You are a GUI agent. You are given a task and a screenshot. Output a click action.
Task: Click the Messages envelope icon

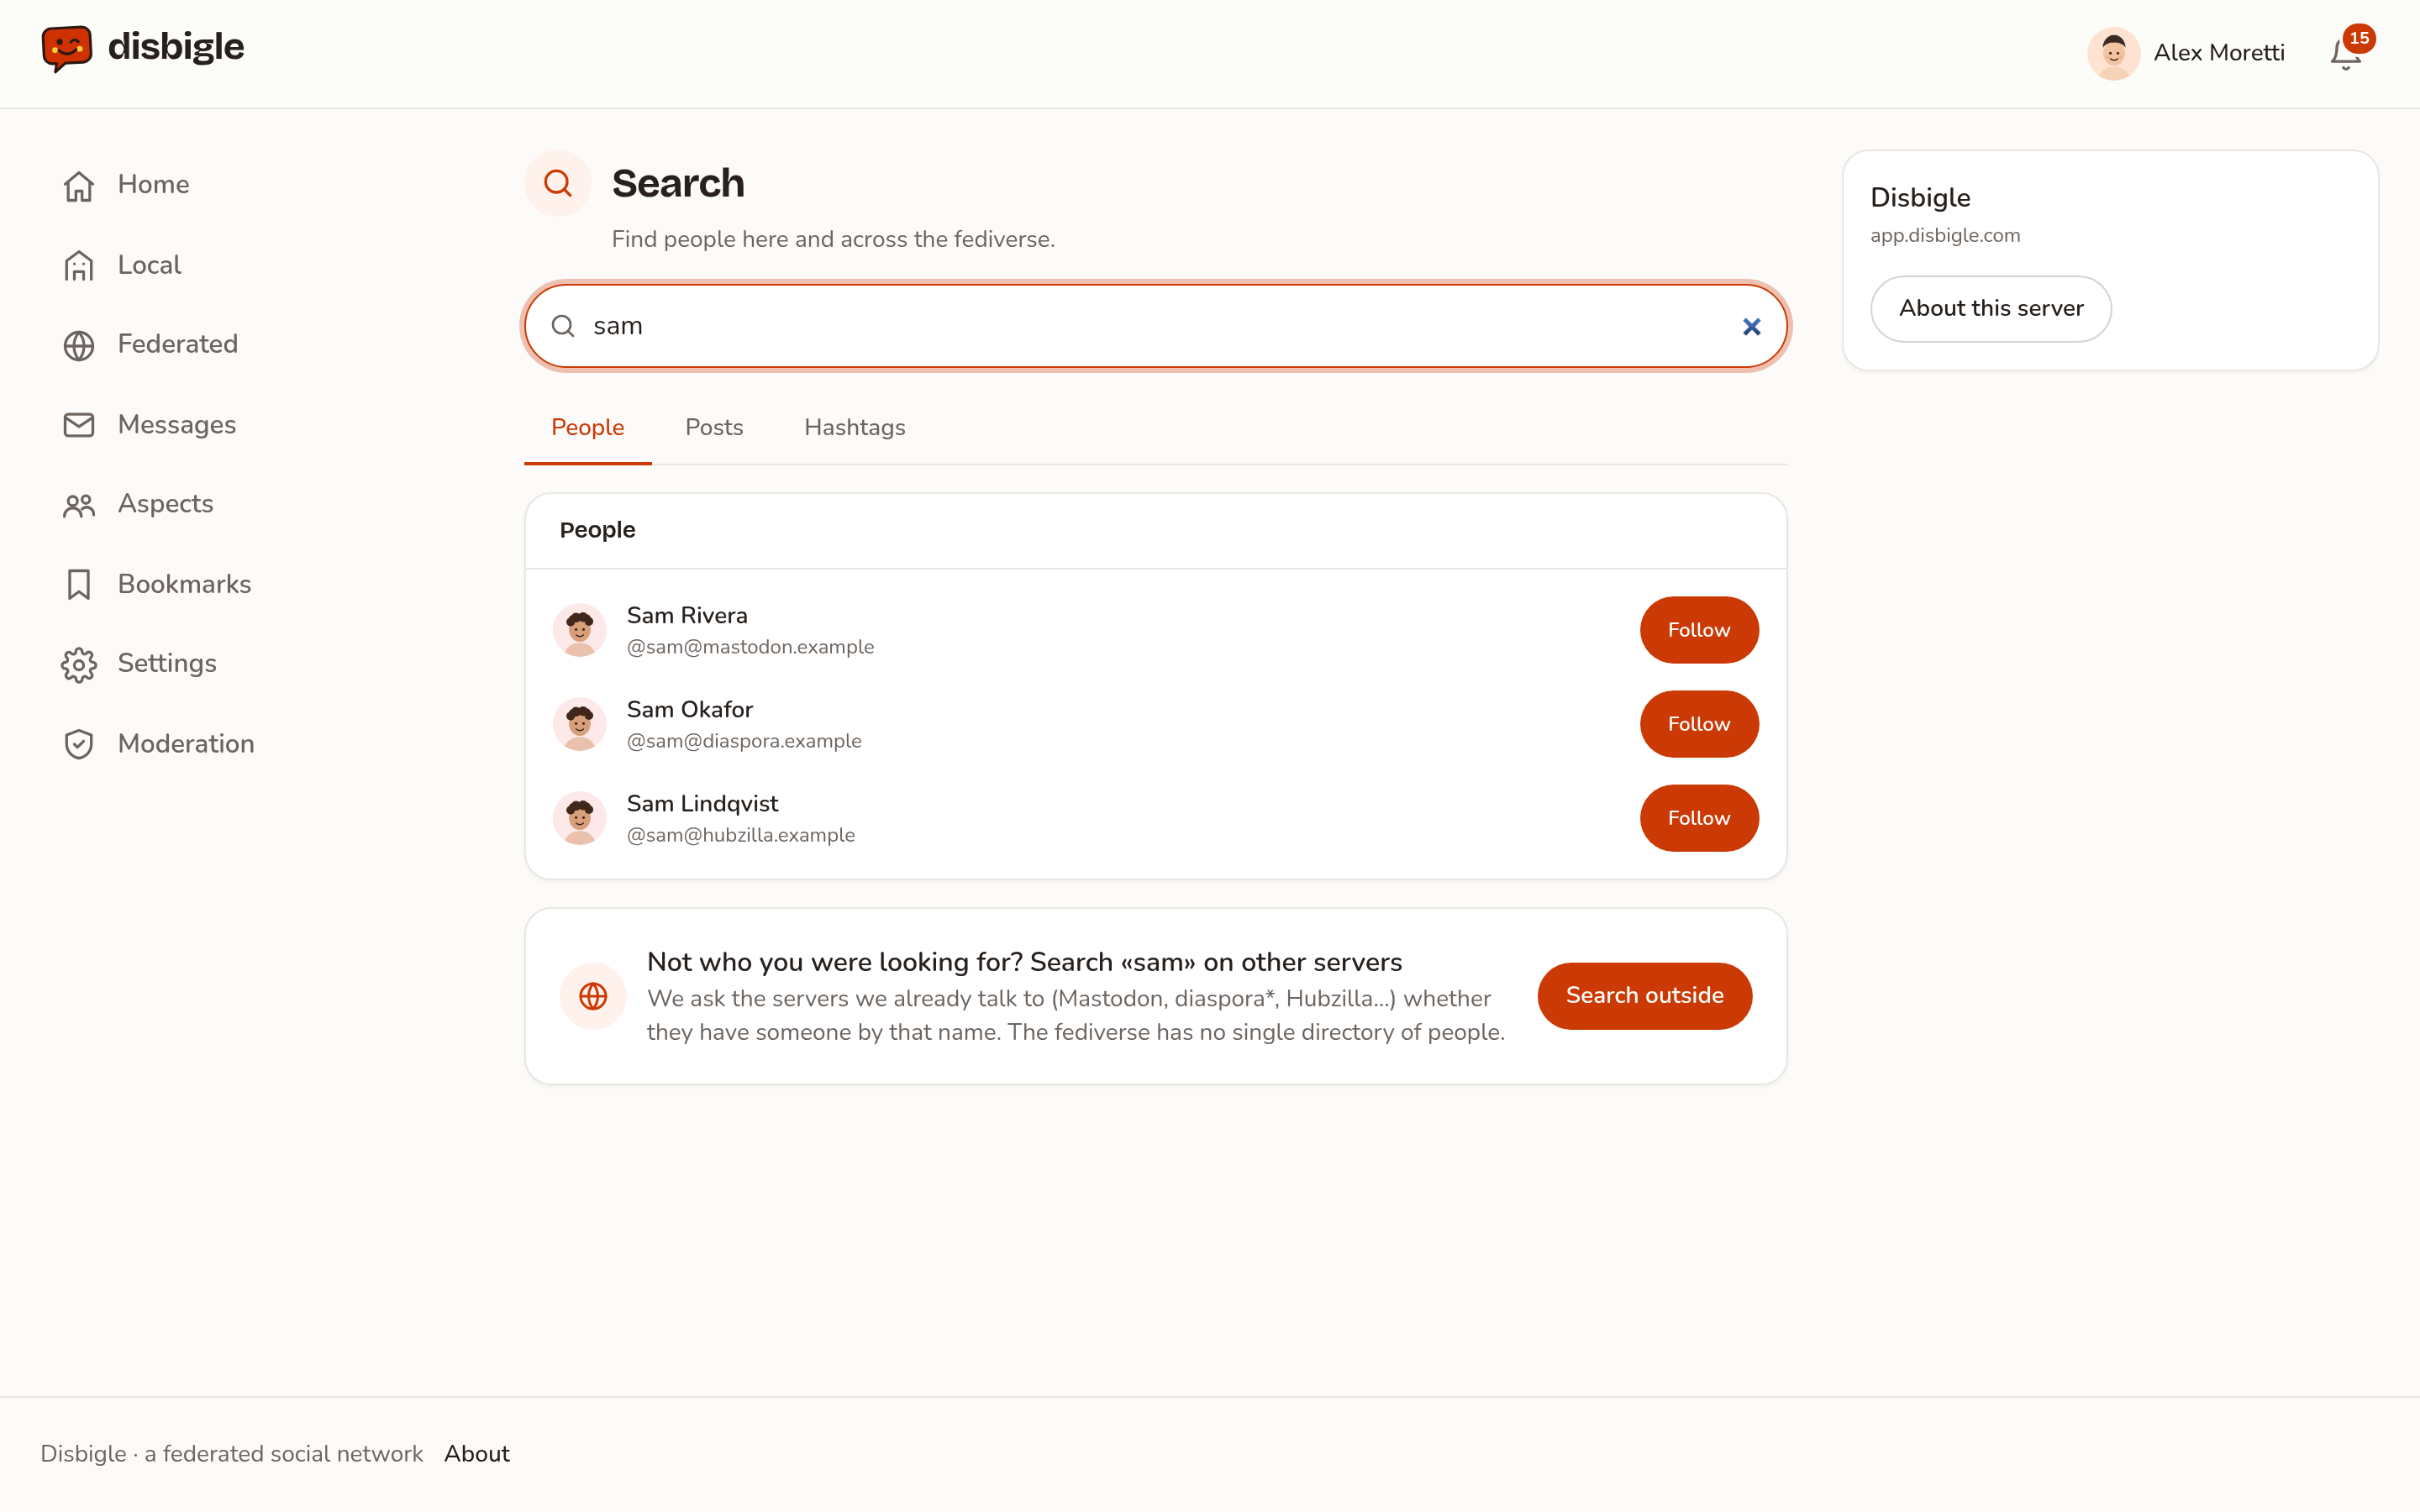79,425
